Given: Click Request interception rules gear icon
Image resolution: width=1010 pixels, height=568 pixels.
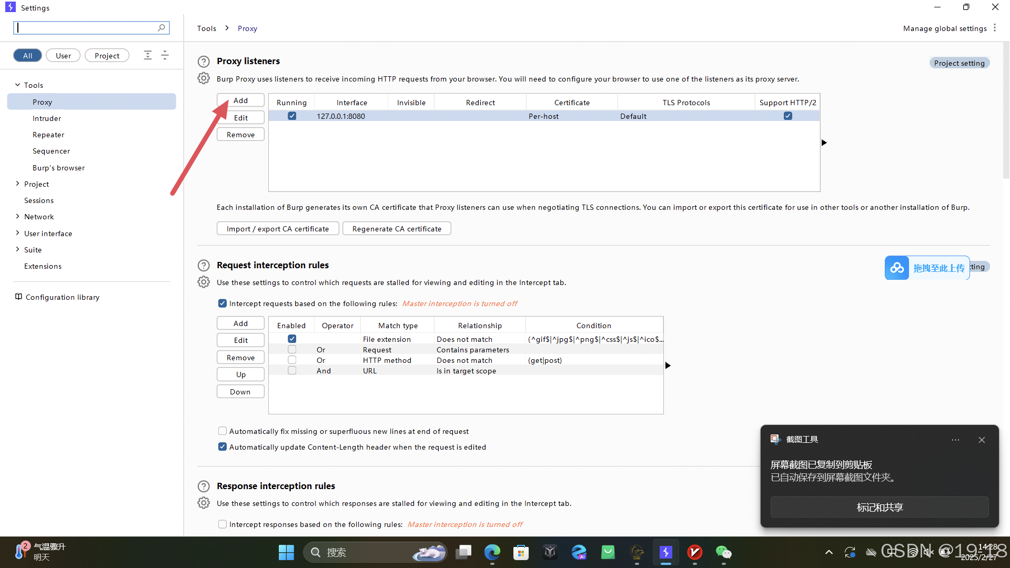Looking at the screenshot, I should pyautogui.click(x=204, y=282).
